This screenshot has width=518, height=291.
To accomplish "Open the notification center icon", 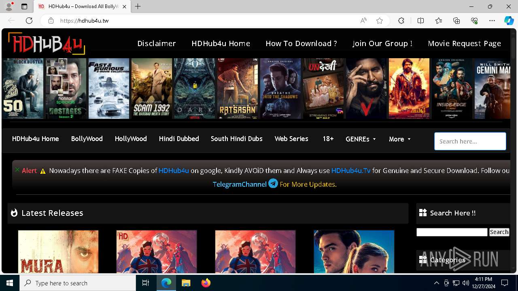I will tap(505, 283).
